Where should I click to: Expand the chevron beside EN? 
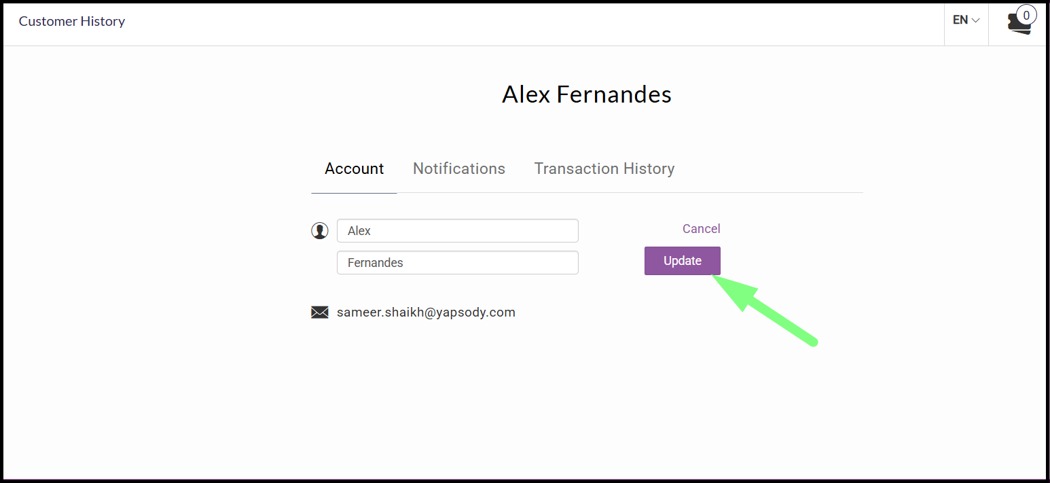(976, 20)
